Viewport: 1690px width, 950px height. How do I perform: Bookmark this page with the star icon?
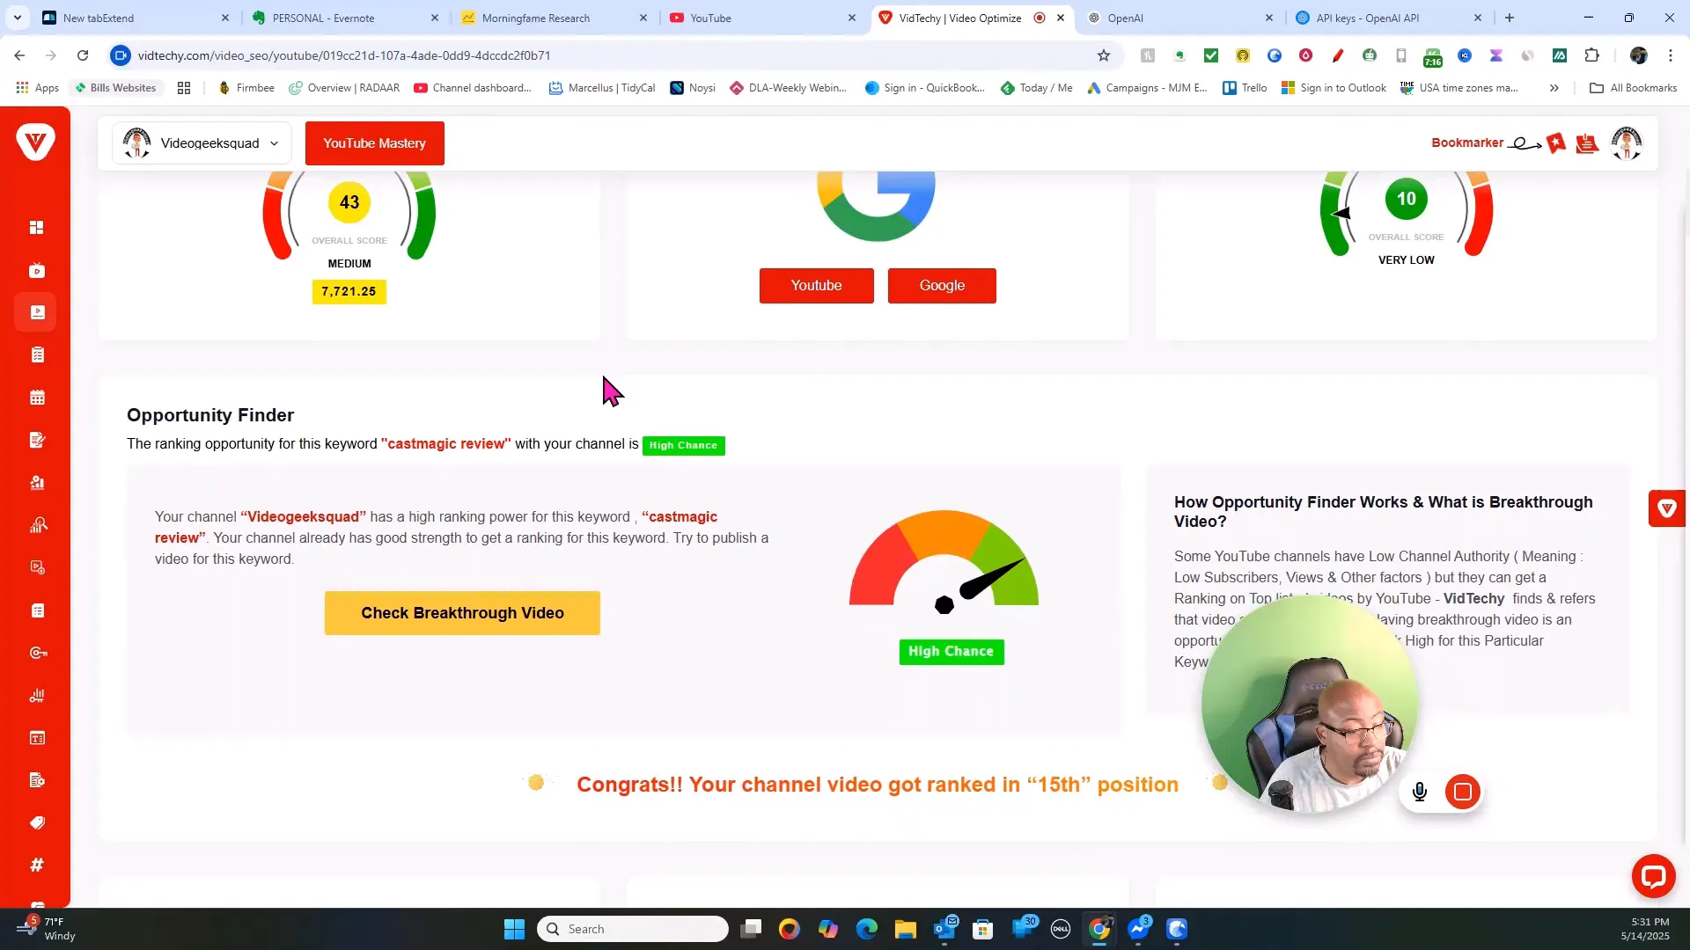1104,55
